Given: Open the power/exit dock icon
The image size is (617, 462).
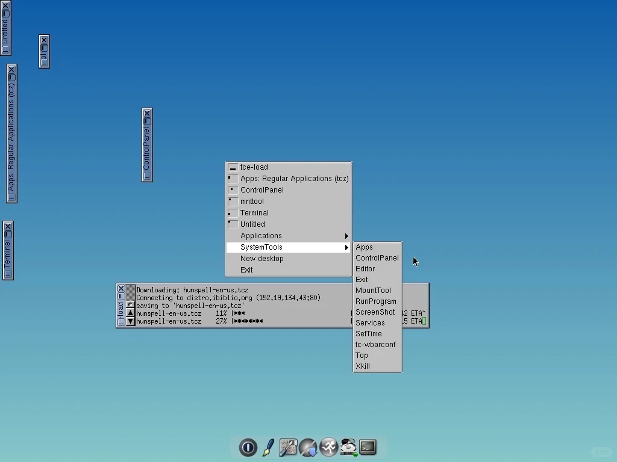Looking at the screenshot, I should [248, 447].
